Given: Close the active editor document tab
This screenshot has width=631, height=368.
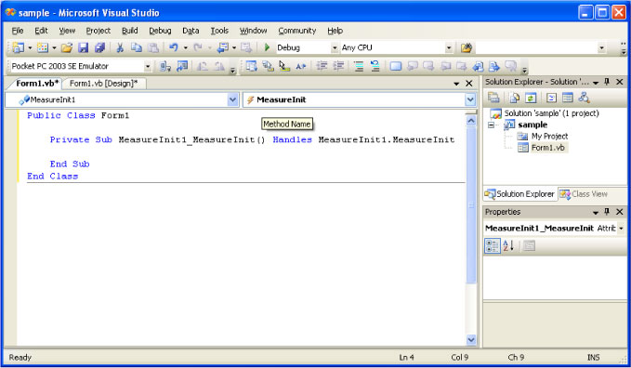Looking at the screenshot, I should tap(468, 84).
